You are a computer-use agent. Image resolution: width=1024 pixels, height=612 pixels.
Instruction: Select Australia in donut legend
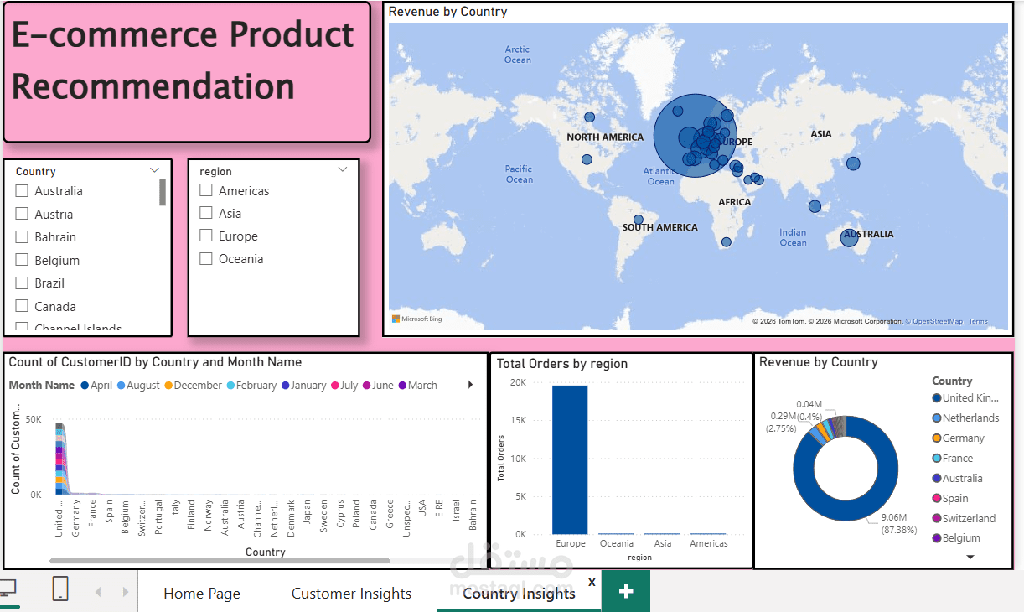point(957,478)
